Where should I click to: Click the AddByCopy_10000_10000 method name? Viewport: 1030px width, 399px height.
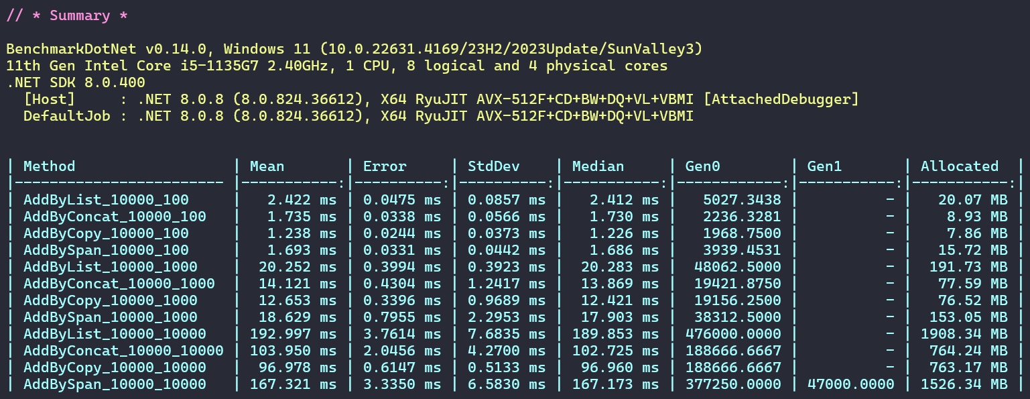(115, 367)
